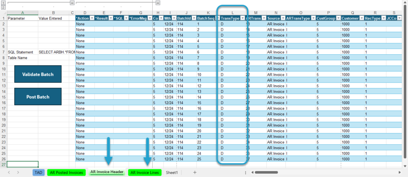The width and height of the screenshot is (408, 177).
Task: Switch to AR Invoice Lines sheet tab
Action: [x=145, y=172]
